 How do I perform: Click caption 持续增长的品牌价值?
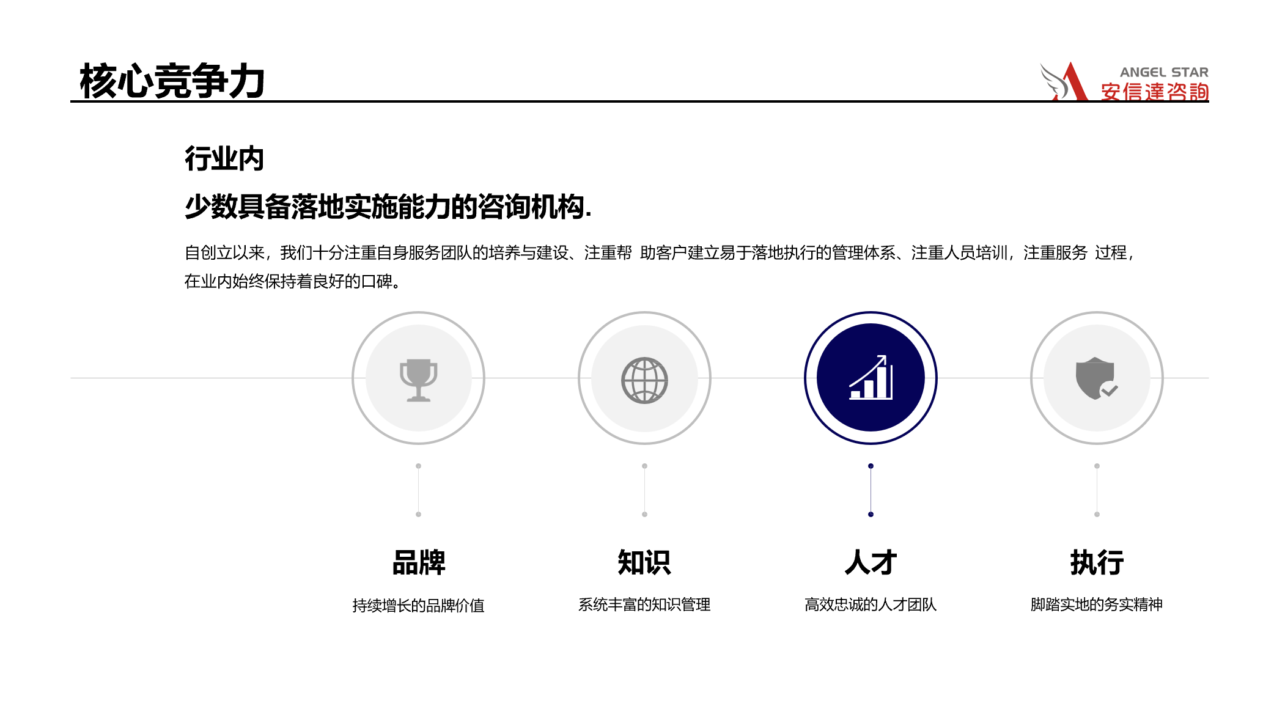click(x=419, y=605)
